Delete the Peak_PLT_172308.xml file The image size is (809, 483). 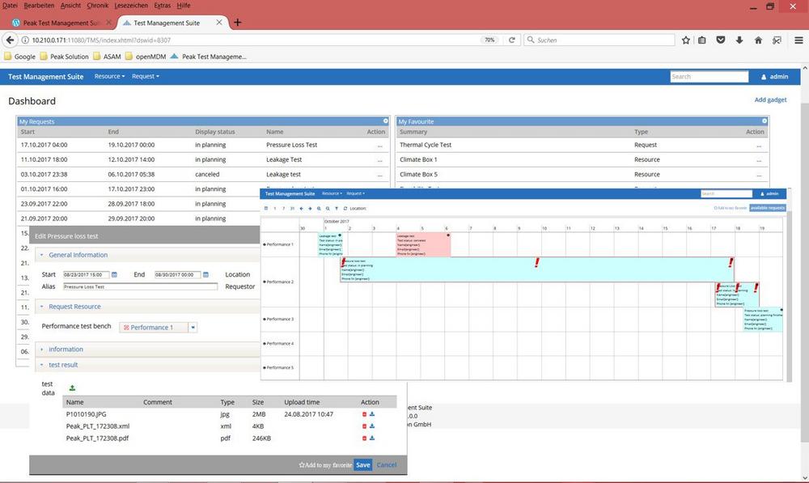point(364,426)
